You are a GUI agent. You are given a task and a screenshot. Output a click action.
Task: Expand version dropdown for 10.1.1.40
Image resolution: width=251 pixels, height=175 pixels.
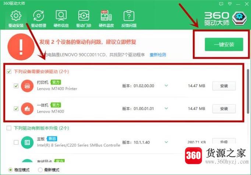(166, 142)
